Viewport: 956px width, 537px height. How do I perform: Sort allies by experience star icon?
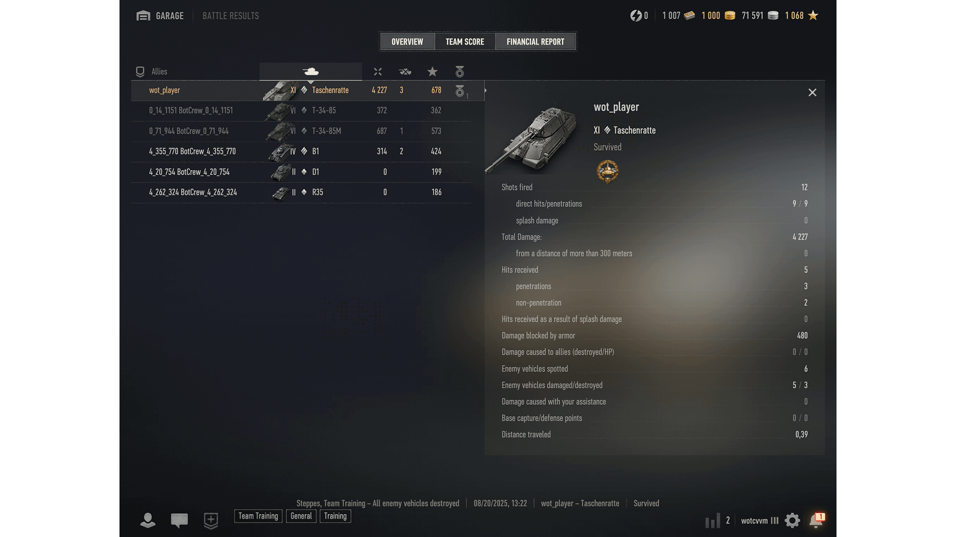pos(433,72)
